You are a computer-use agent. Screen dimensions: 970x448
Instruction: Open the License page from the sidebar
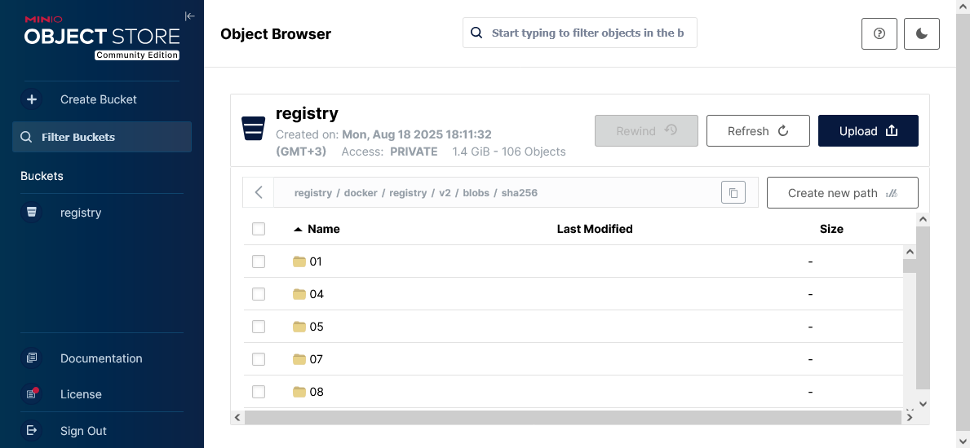pyautogui.click(x=81, y=394)
